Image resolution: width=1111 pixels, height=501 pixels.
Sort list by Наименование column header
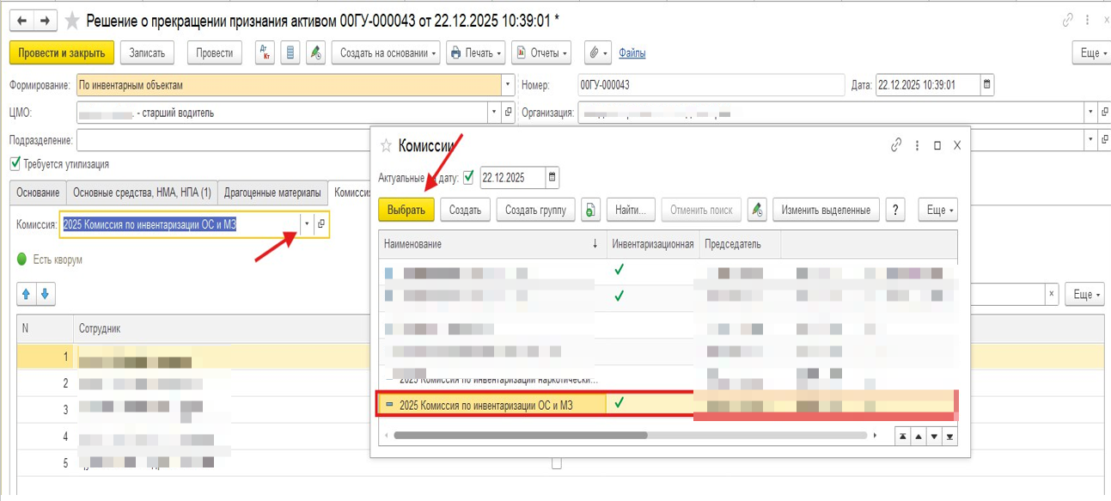(x=492, y=244)
